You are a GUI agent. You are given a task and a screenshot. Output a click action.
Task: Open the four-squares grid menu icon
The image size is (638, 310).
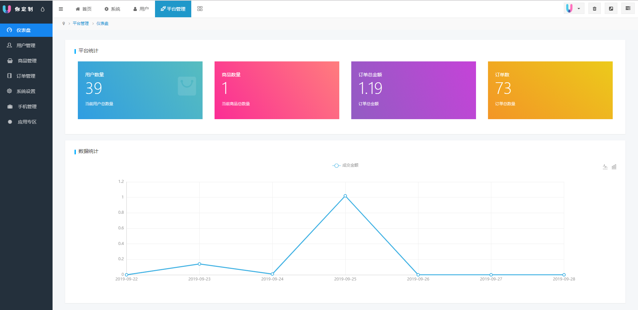click(200, 9)
